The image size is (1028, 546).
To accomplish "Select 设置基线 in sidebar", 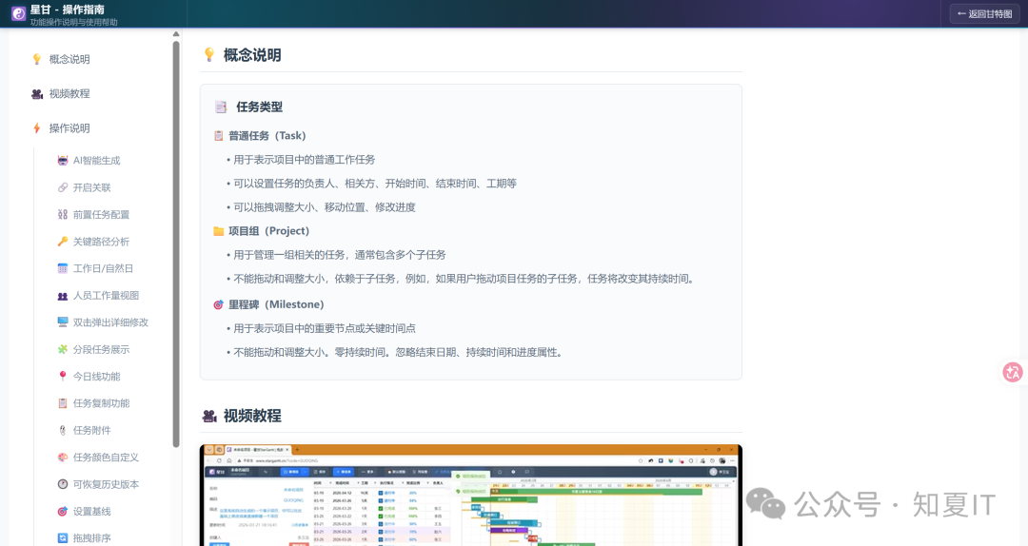I will [x=91, y=511].
